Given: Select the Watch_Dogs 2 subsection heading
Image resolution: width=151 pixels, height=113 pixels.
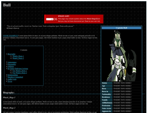Looking at the screenshot, I should click(x=9, y=108).
